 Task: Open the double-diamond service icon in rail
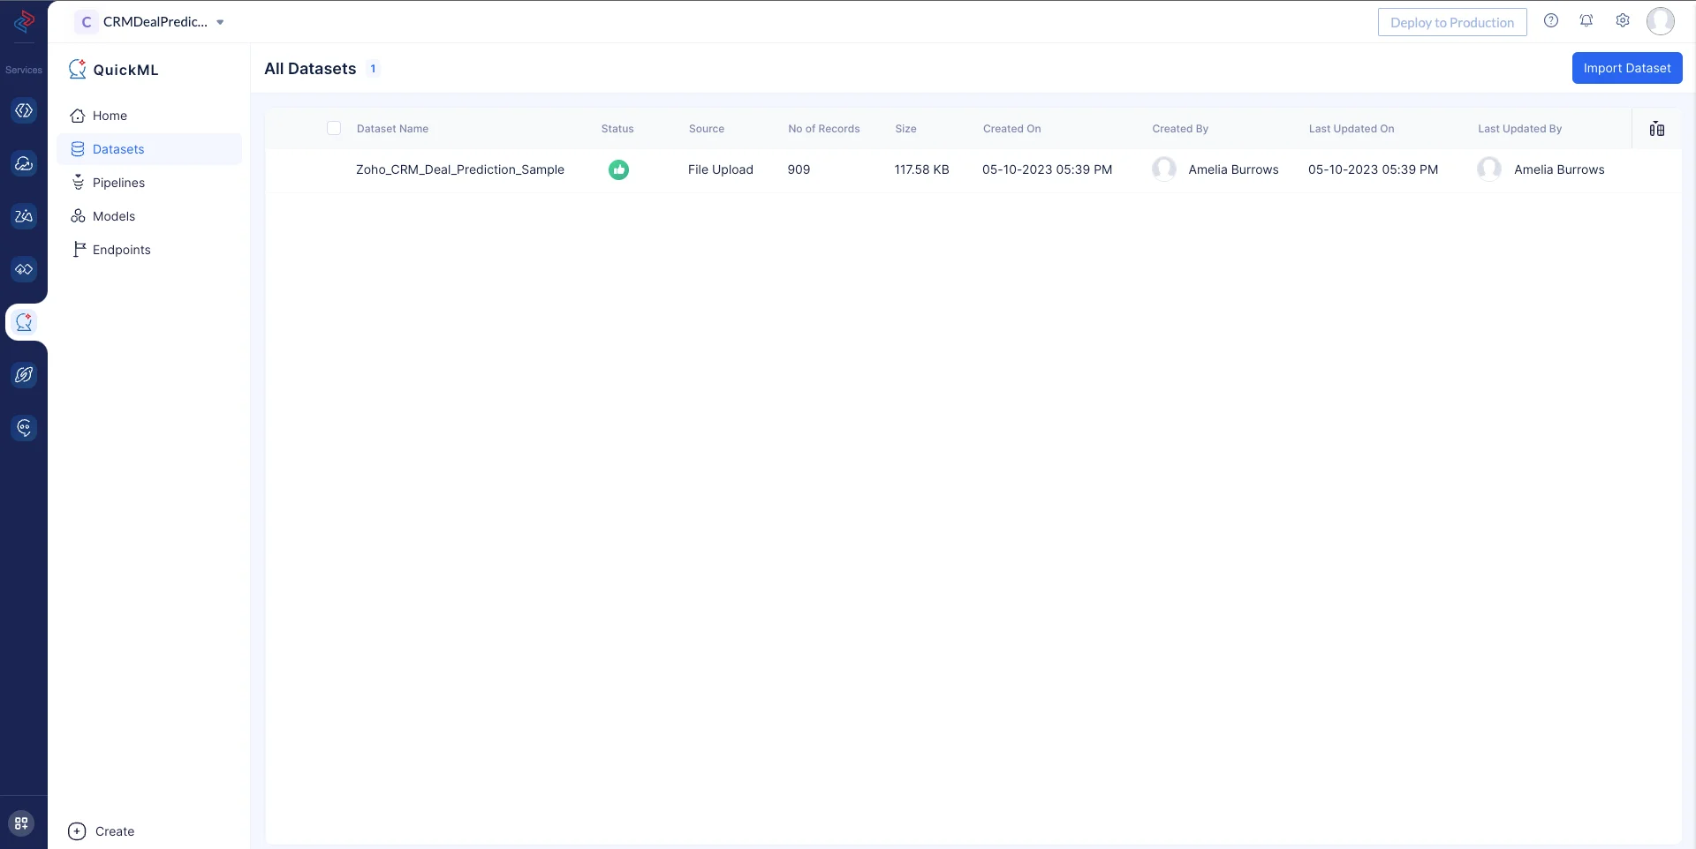coord(24,269)
